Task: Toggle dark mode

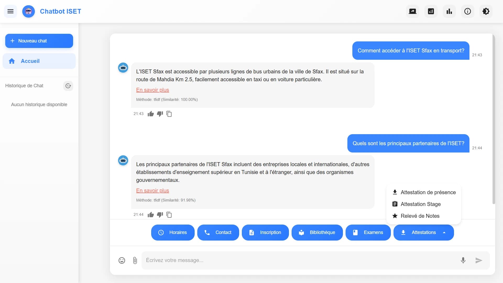Action: tap(486, 11)
